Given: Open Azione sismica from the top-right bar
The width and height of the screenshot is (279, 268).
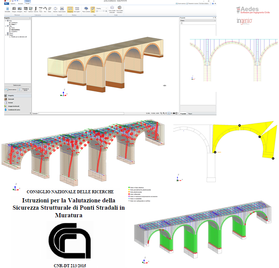Looking at the screenshot, I should point(180,3).
